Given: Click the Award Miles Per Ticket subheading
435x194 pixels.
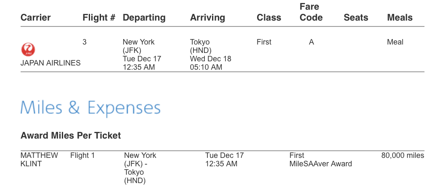Looking at the screenshot, I should (71, 136).
